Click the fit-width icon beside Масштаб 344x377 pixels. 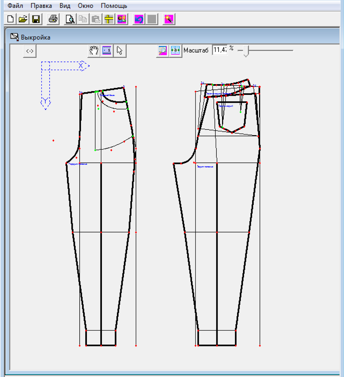click(175, 51)
